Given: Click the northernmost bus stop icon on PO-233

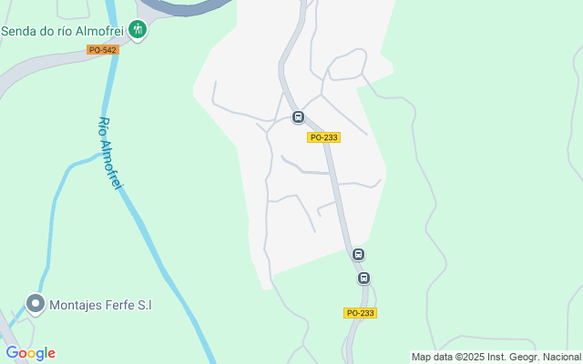Looking at the screenshot, I should 298,117.
